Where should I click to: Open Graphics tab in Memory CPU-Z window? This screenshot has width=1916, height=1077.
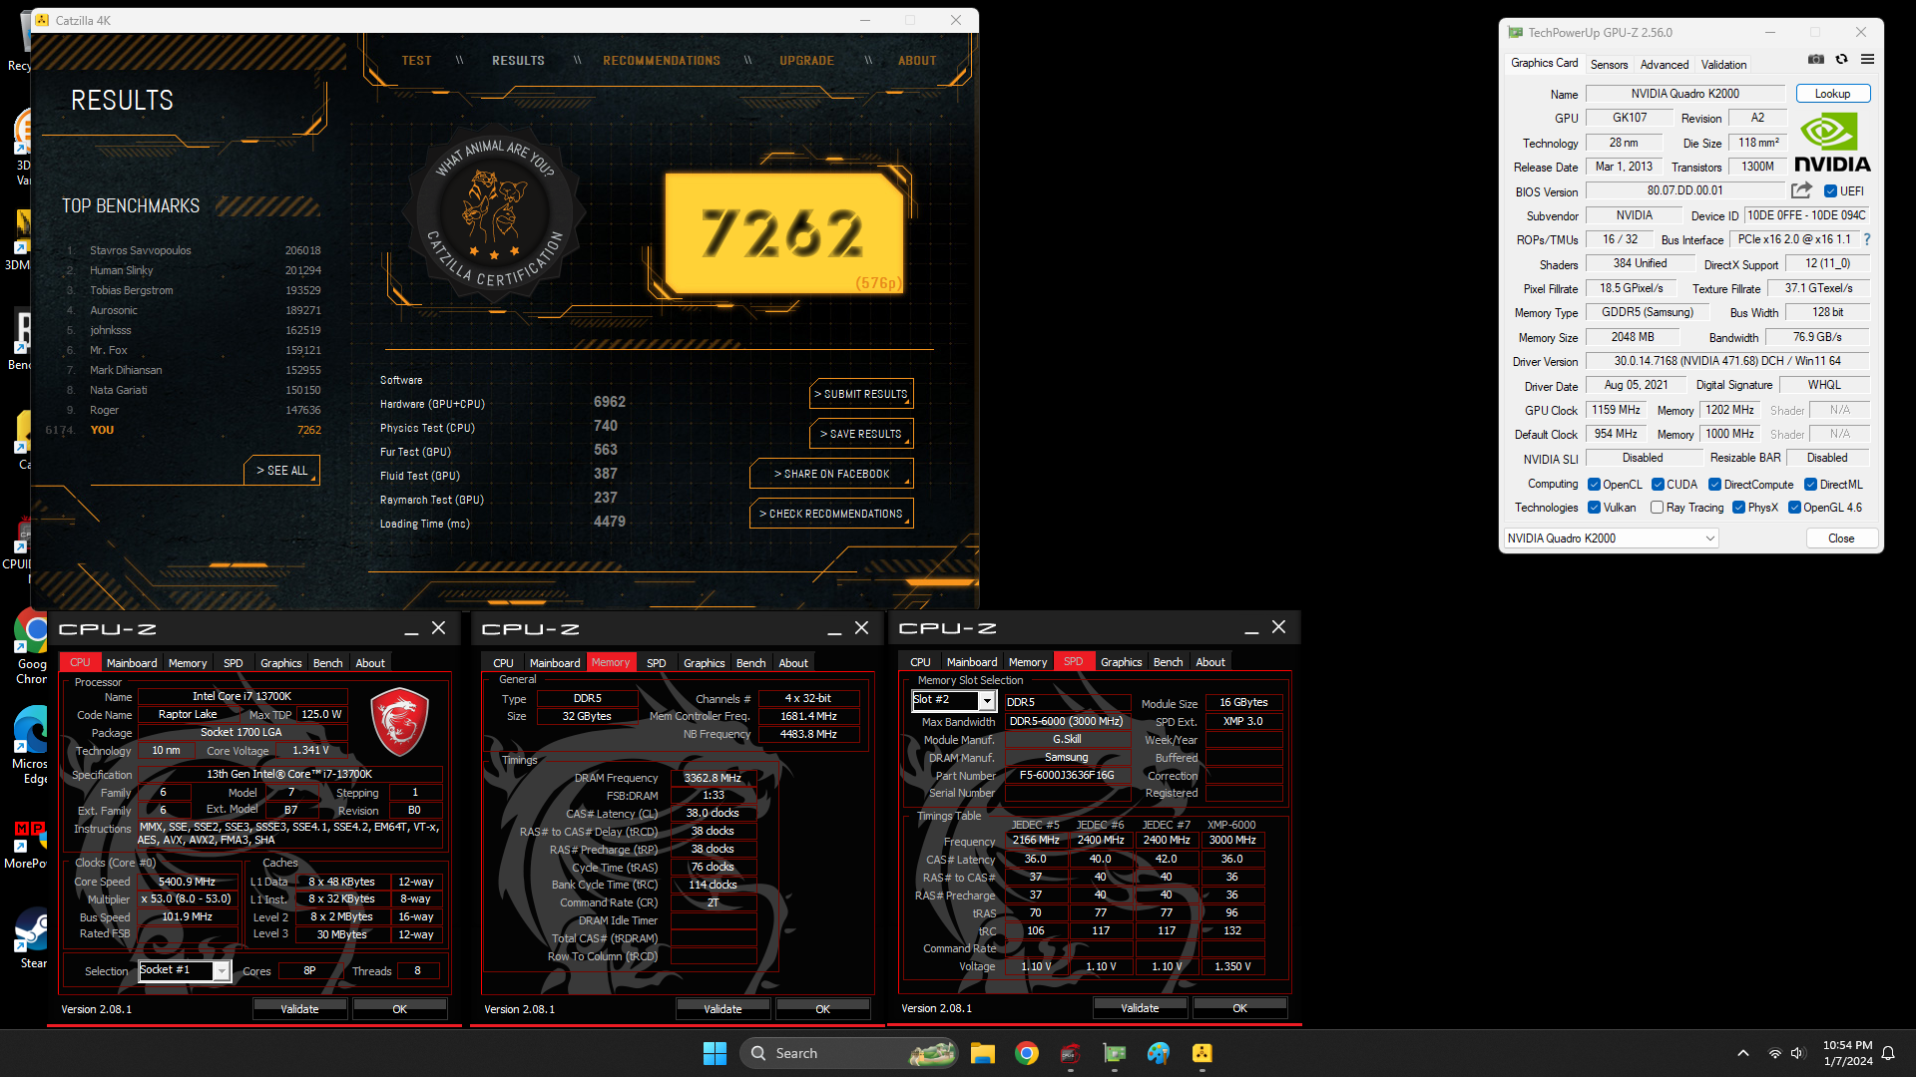click(704, 663)
